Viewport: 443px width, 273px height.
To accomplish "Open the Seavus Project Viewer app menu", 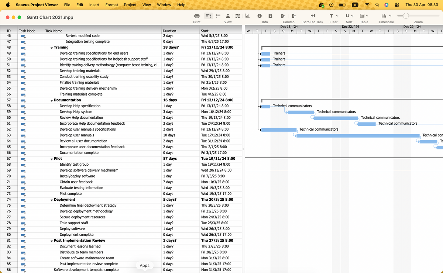I will coord(37,5).
